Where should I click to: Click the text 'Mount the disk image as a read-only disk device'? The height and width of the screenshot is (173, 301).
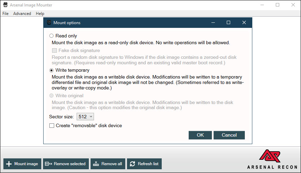click(102, 43)
